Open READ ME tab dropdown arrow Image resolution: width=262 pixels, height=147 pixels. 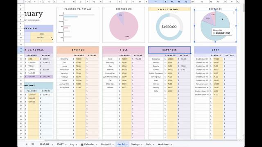pos(52,144)
